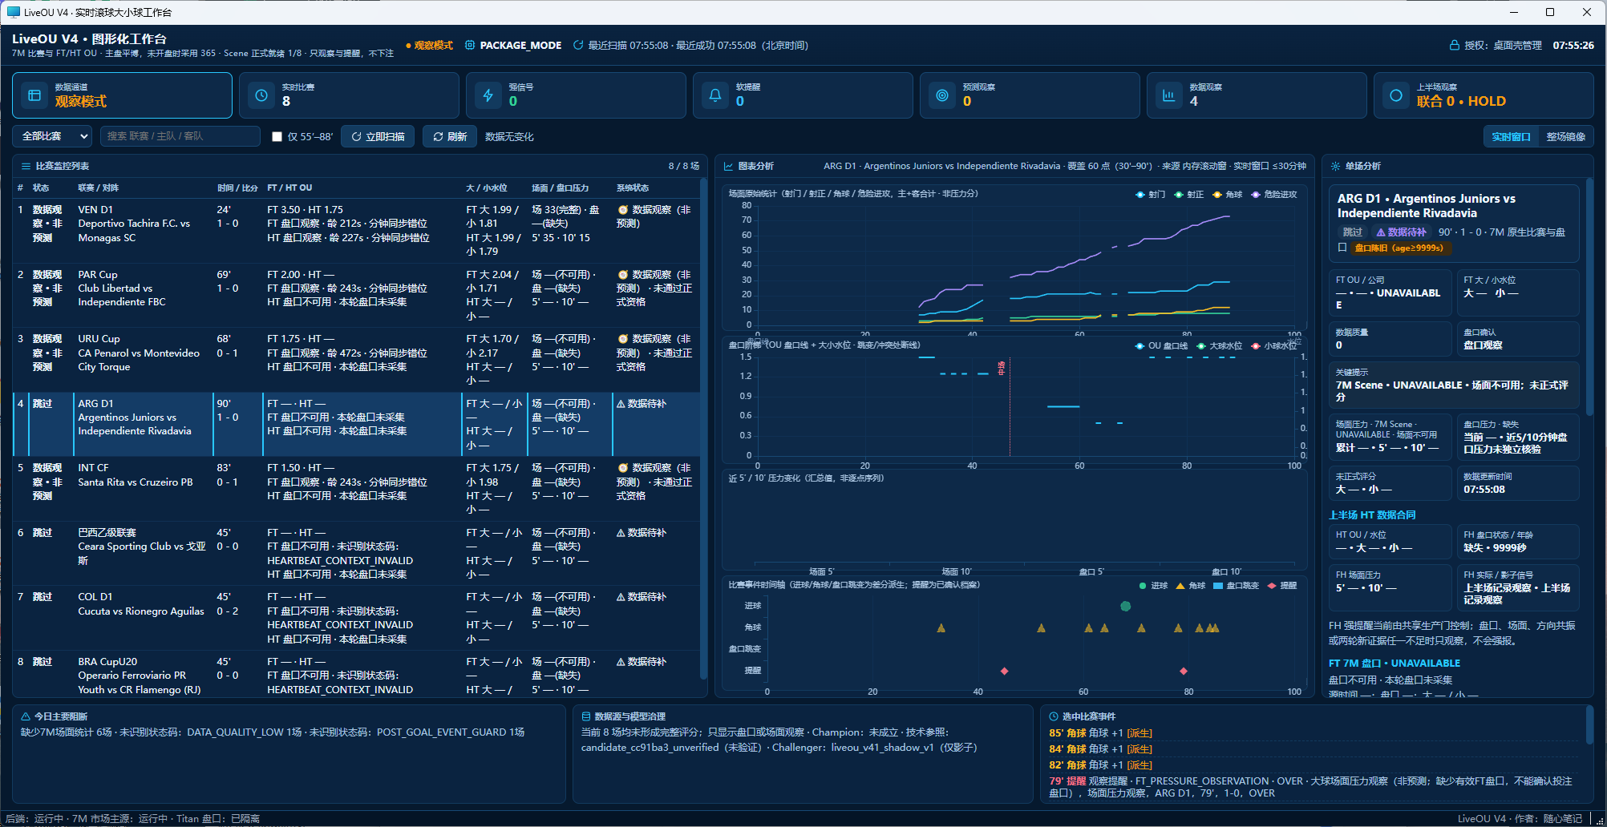Viewport: 1607px width, 827px height.
Task: Select the Santa Rita vs Cruzeiro PB row
Action: 356,489
